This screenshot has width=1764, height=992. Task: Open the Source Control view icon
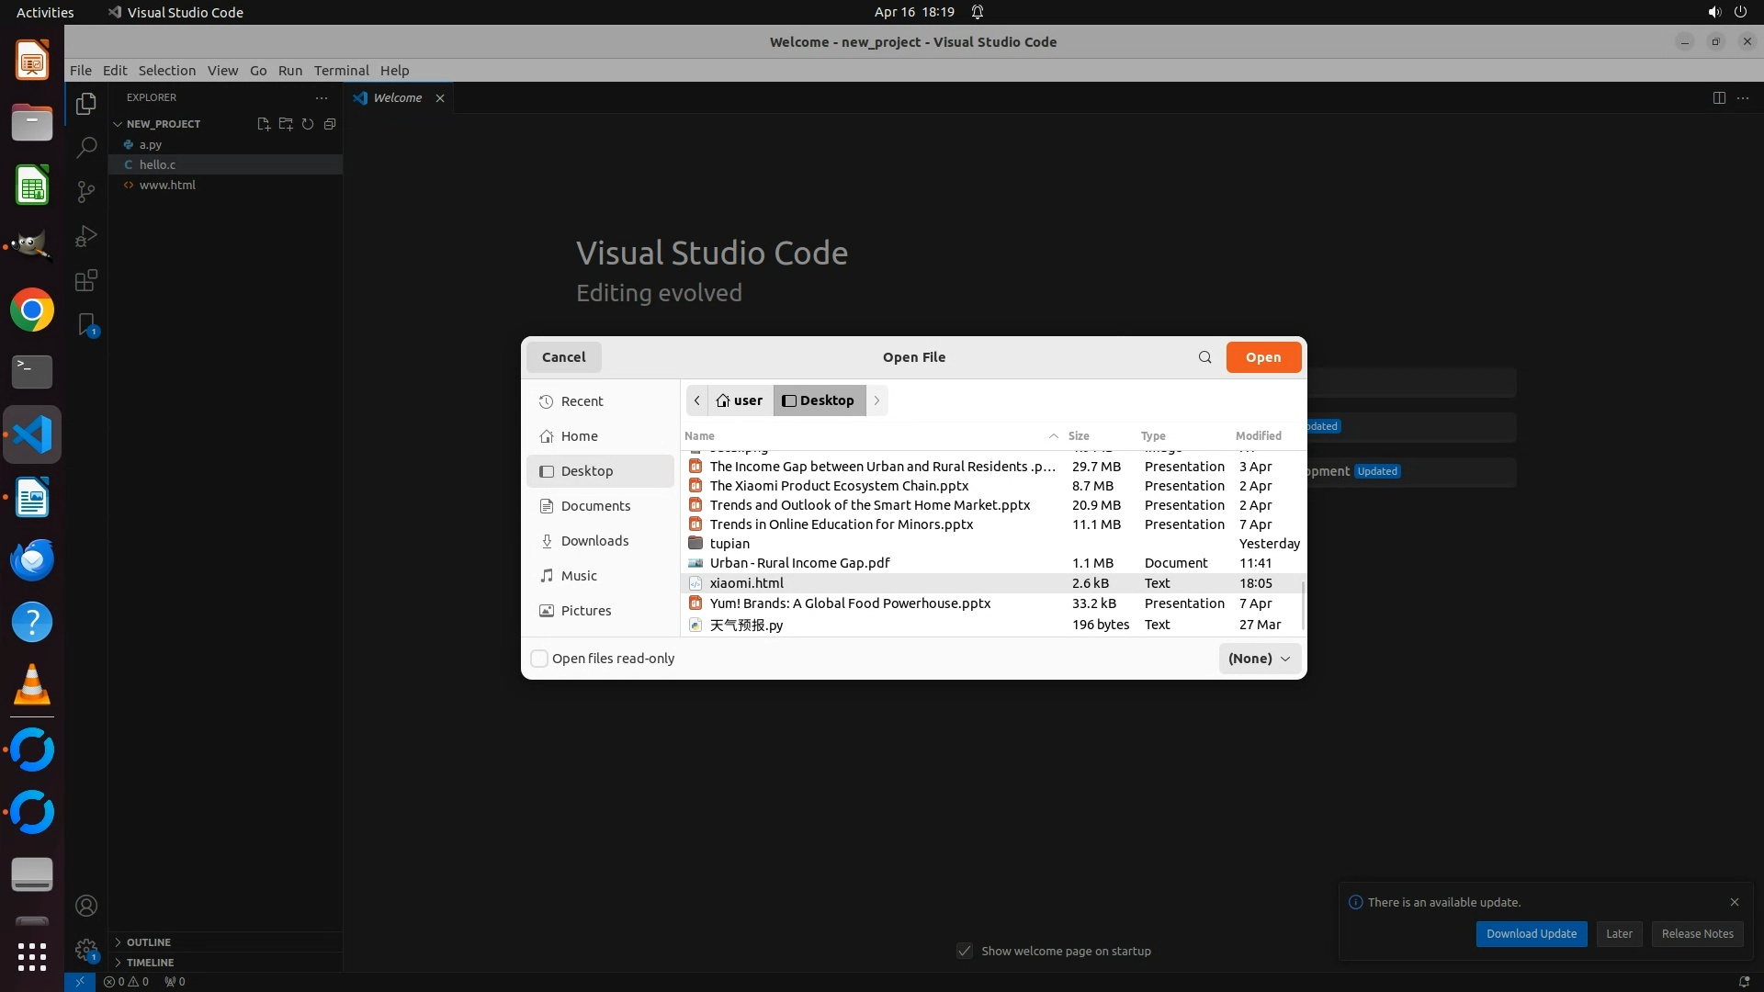86,192
